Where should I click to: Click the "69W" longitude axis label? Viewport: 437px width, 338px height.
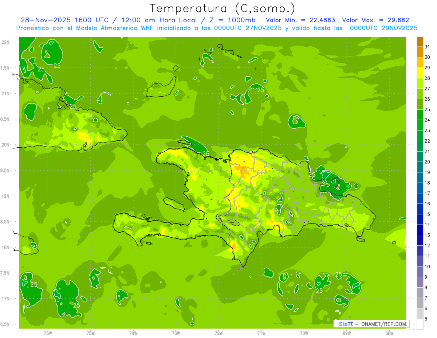point(347,333)
